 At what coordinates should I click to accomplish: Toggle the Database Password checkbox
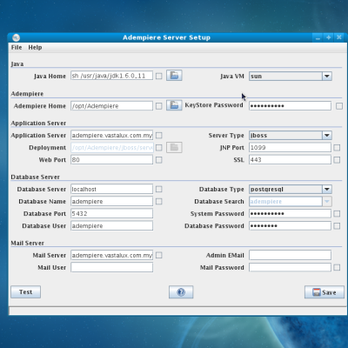pos(337,226)
